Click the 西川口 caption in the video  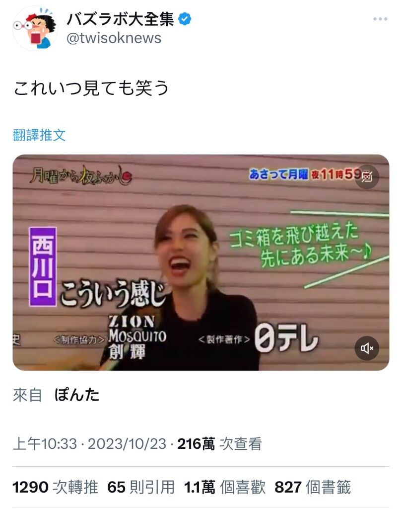(x=43, y=267)
